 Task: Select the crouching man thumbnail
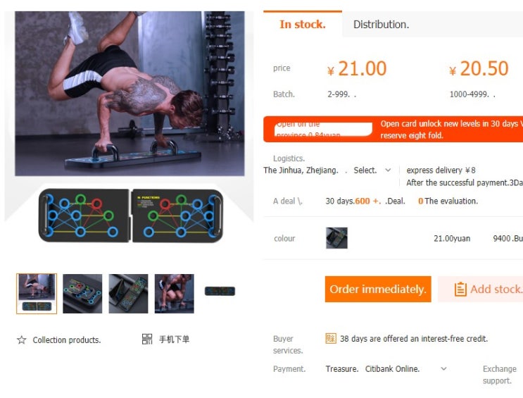coord(174,294)
